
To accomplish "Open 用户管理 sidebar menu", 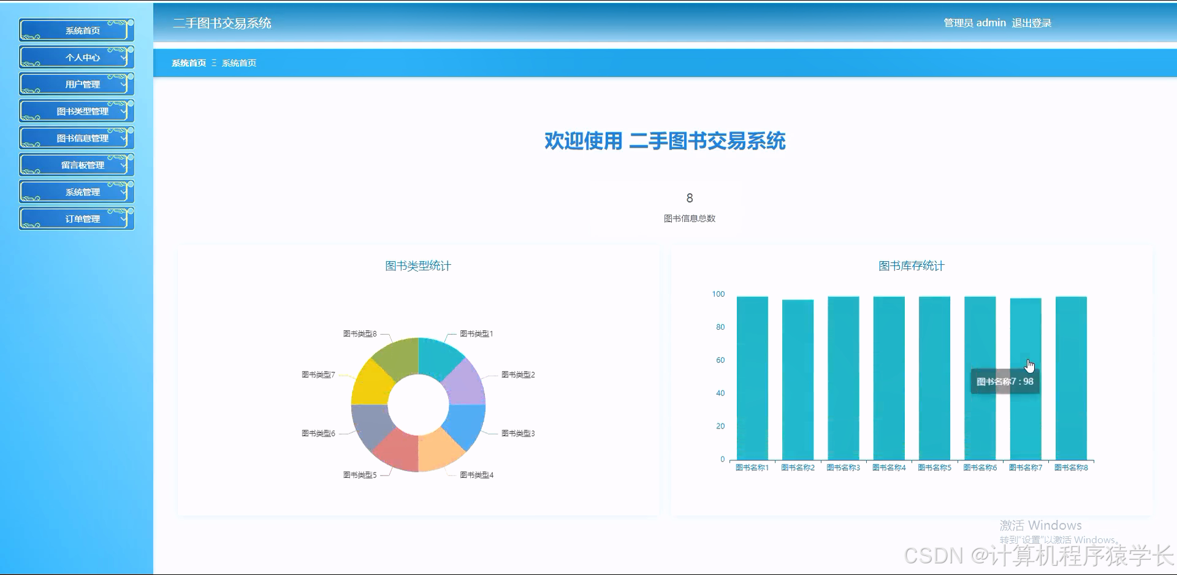I will click(77, 84).
